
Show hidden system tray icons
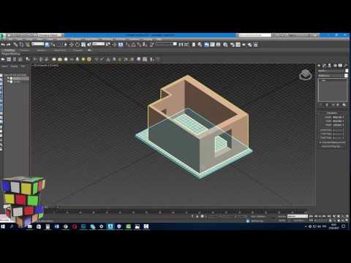tap(306, 226)
